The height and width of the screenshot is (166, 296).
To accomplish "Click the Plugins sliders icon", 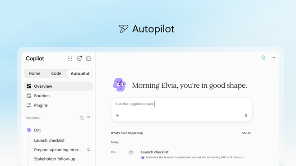I will [x=29, y=105].
